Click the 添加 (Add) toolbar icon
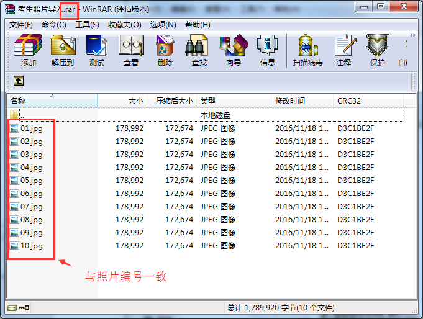The height and width of the screenshot is (319, 423). 28,50
